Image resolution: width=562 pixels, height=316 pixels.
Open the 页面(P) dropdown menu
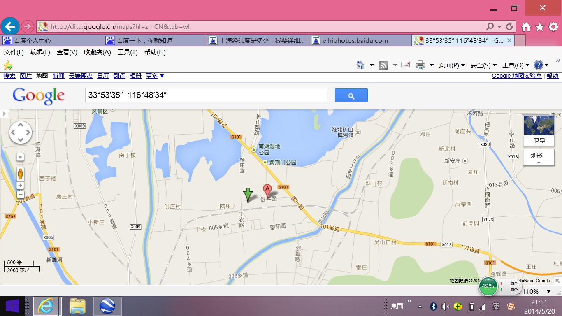[x=452, y=65]
